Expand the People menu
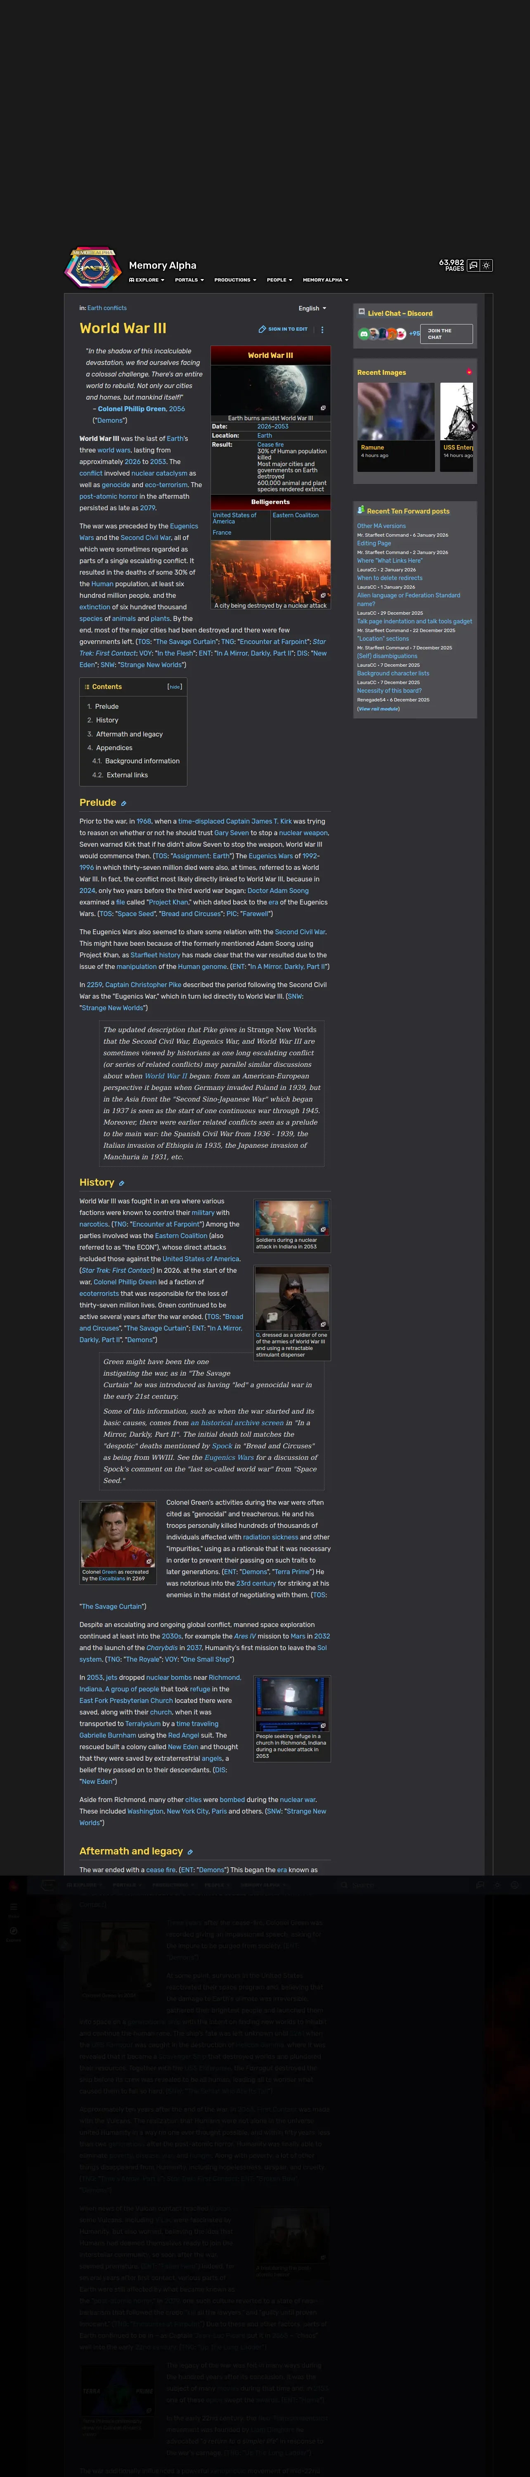530x2477 pixels. tap(280, 280)
